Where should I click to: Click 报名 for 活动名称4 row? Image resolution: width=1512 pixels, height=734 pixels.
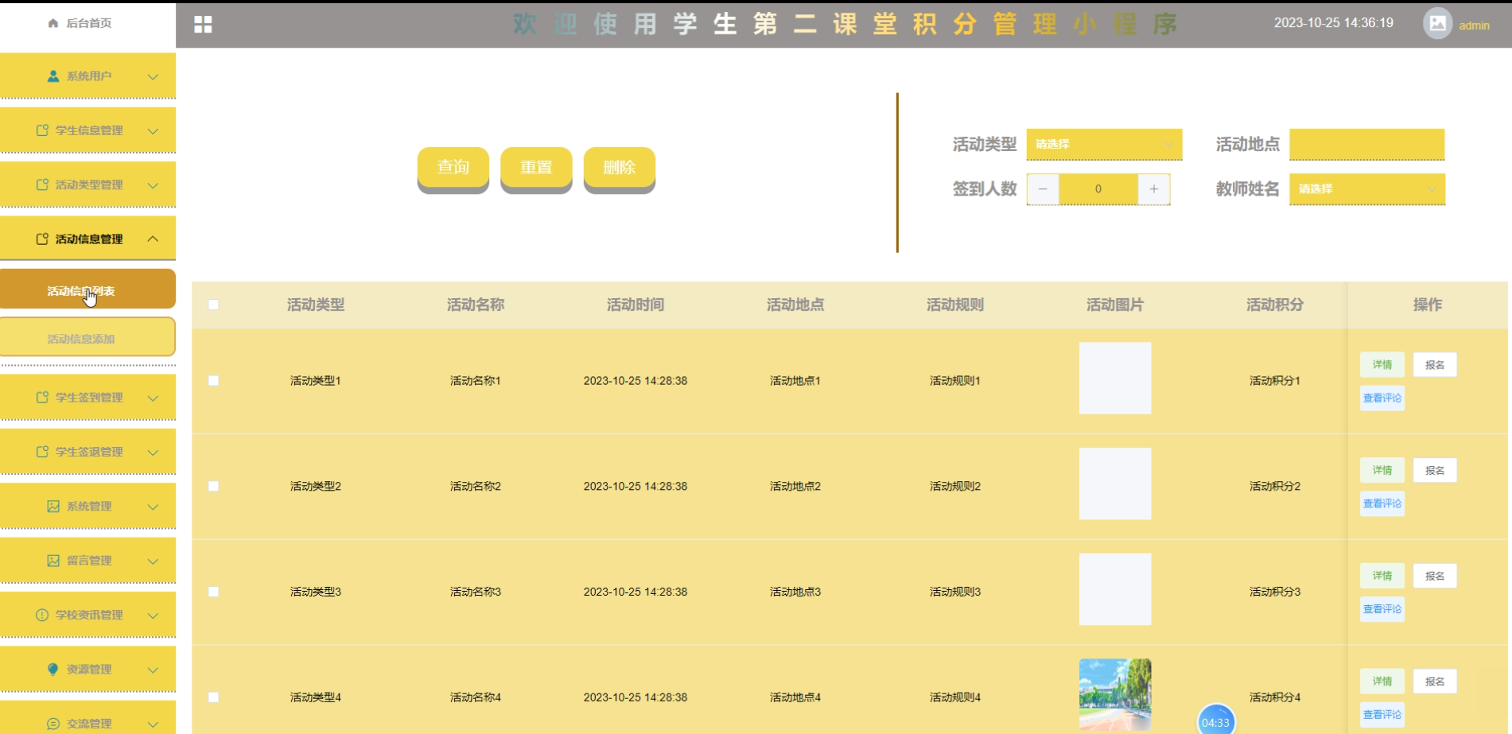tap(1435, 682)
